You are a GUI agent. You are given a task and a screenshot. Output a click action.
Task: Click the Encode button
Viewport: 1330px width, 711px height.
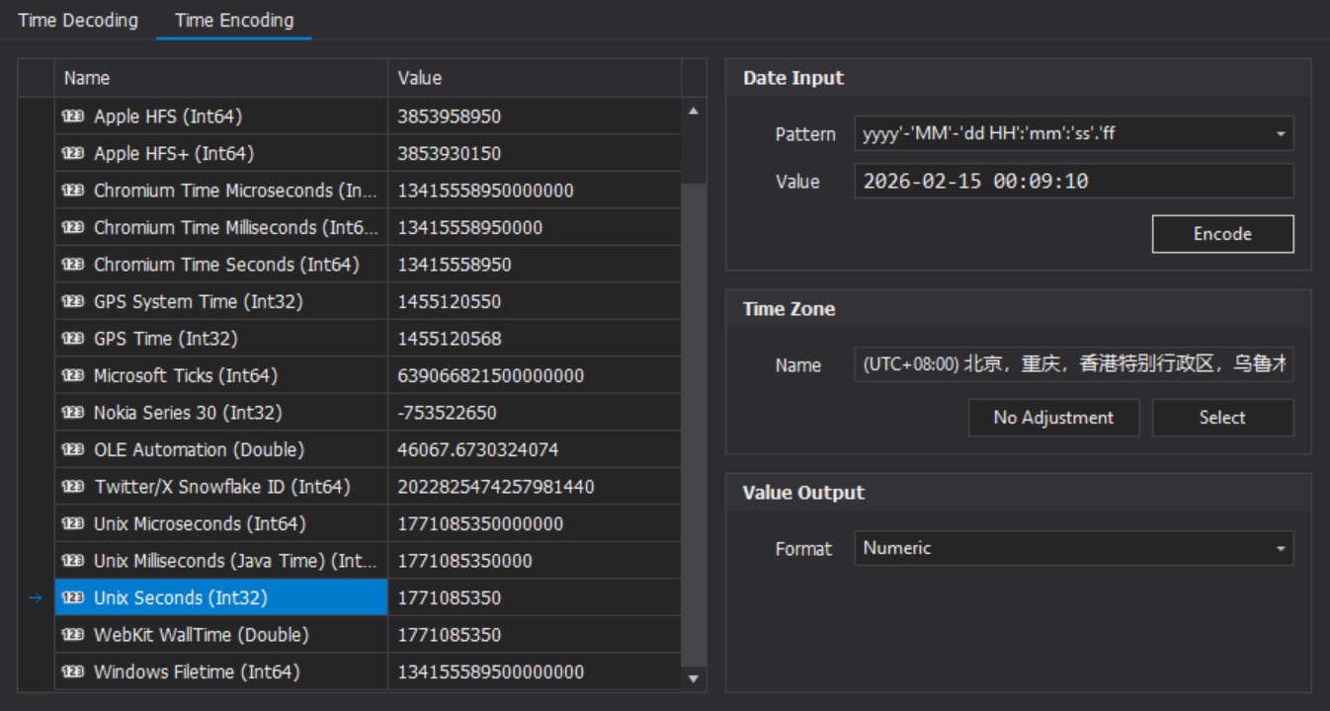pyautogui.click(x=1222, y=234)
